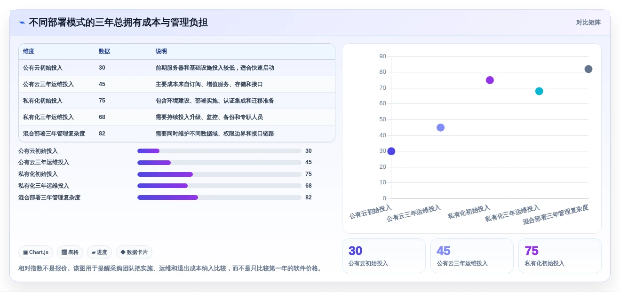Click description 需要持续投入升级、监控

pos(209,117)
